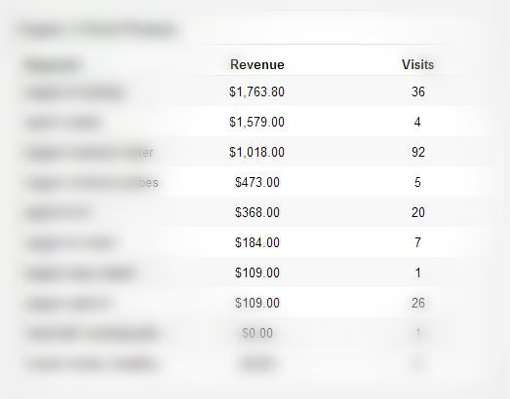510x399 pixels.
Task: Select the $1,018.00 revenue cell
Action: tap(257, 152)
